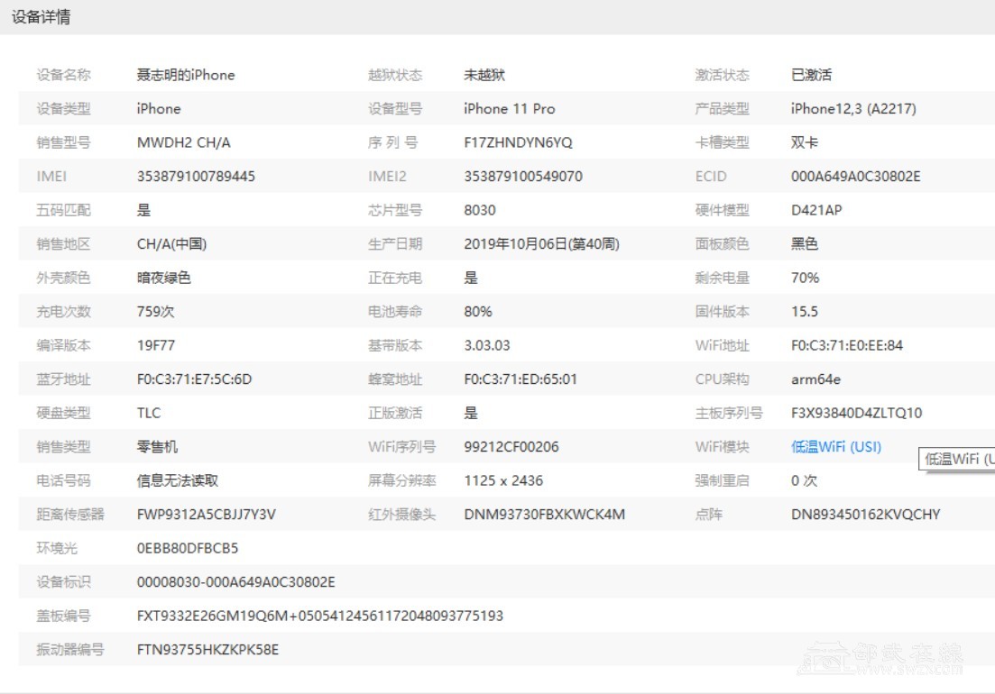This screenshot has width=995, height=694.
Task: Click the IMEI value 353879100789445
Action: pyautogui.click(x=196, y=177)
